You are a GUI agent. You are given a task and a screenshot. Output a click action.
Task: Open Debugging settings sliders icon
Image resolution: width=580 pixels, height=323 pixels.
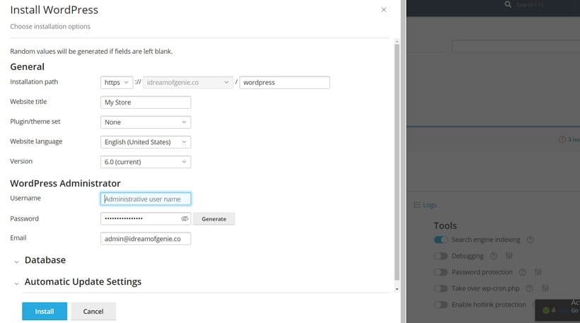tap(509, 256)
